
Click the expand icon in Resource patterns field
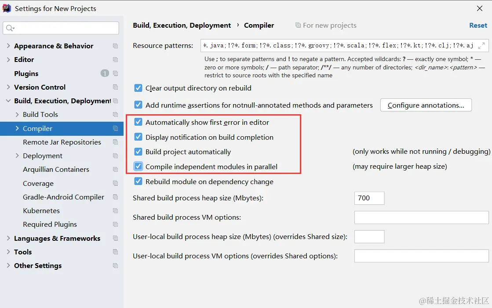coord(481,46)
